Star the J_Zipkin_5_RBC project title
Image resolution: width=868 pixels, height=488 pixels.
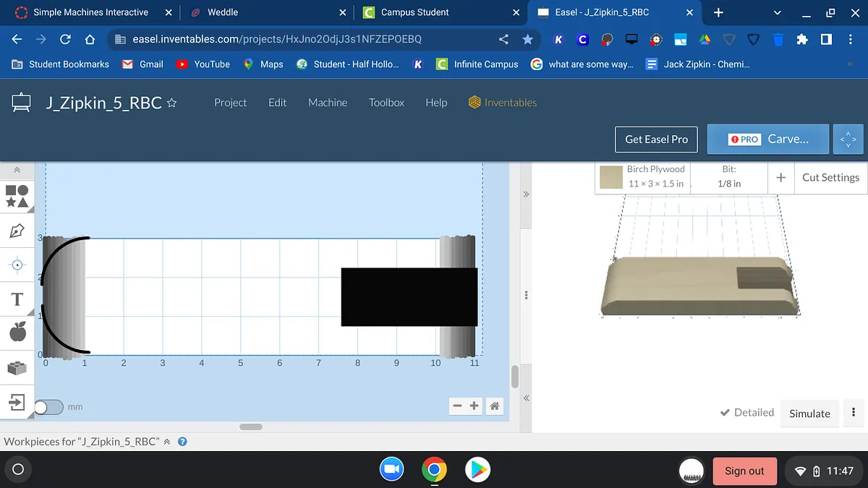[171, 103]
